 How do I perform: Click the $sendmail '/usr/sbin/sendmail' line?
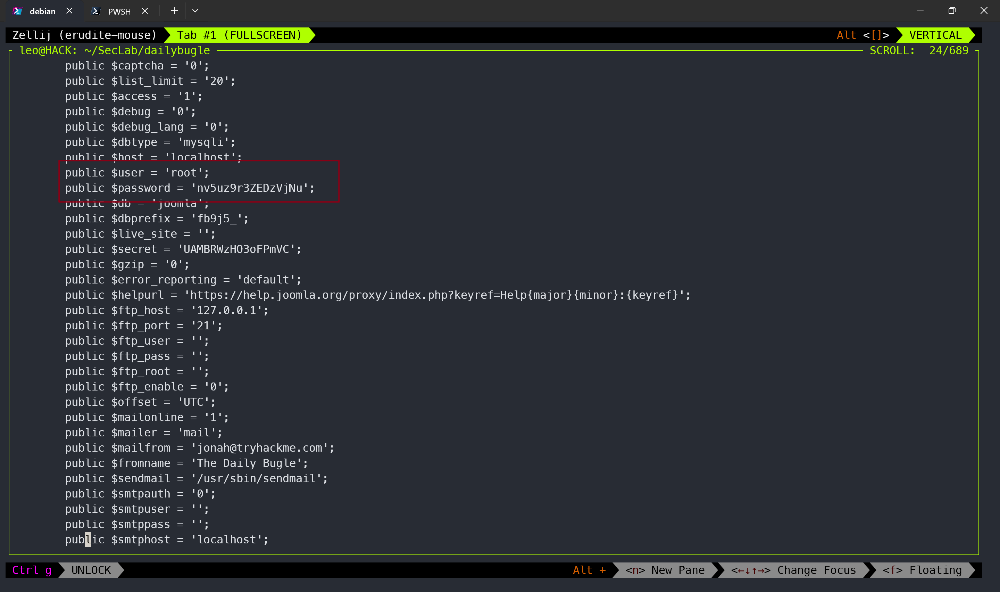point(197,478)
